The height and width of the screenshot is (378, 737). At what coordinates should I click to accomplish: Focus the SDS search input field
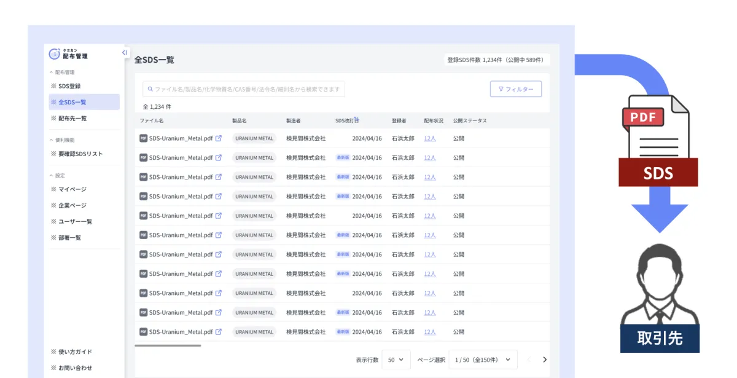coord(244,89)
